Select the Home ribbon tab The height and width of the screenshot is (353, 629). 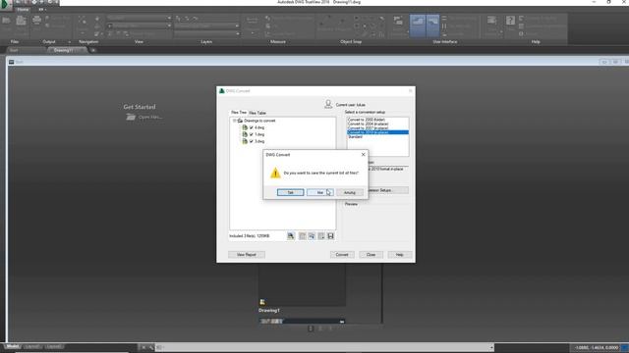(23, 9)
